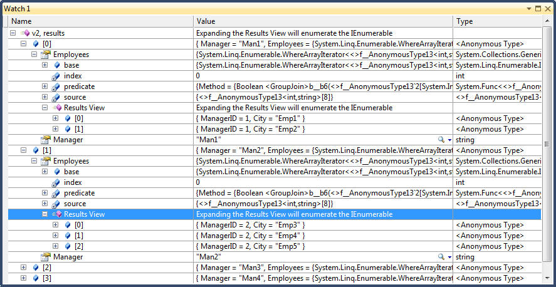Click the blue cube icon of item [3]
Screen dimensions: 556x287
click(x=36, y=278)
